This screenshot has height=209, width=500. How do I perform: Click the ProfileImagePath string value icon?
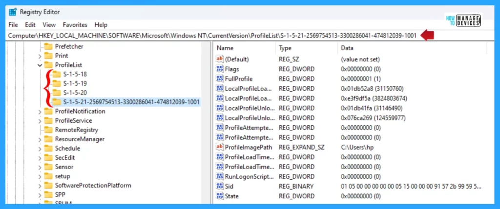tap(220, 147)
